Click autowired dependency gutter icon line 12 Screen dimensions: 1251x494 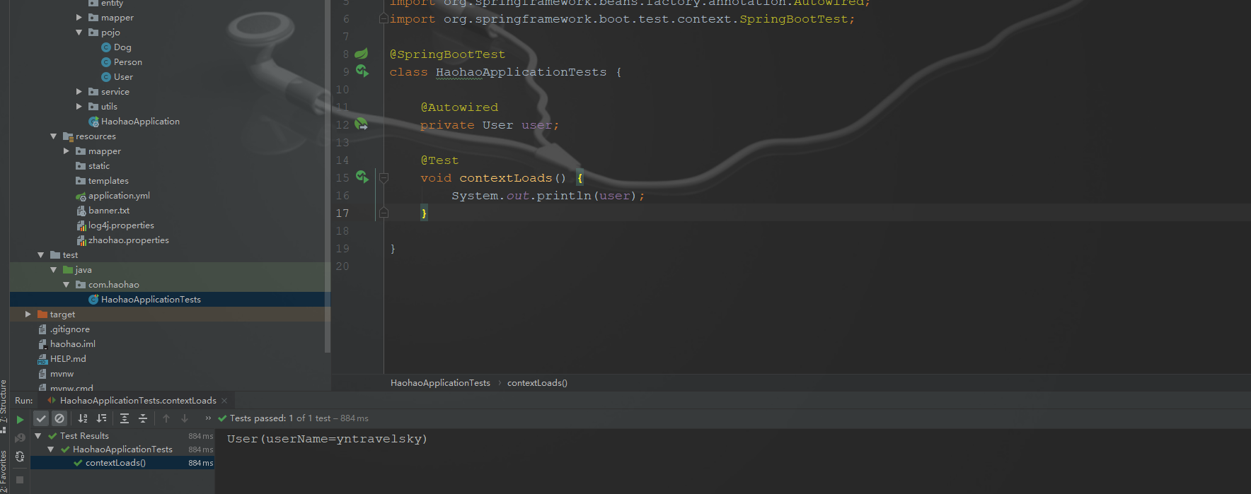(x=362, y=124)
